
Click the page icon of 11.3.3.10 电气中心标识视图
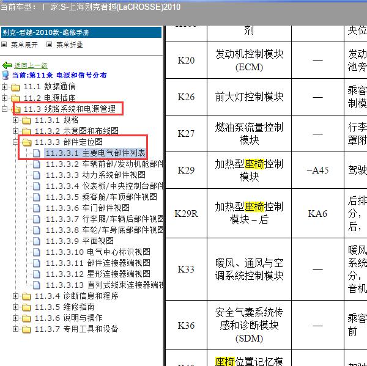point(37,252)
